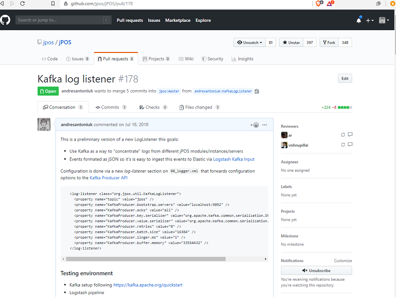Go back with browser back arrow

tap(2, 3)
